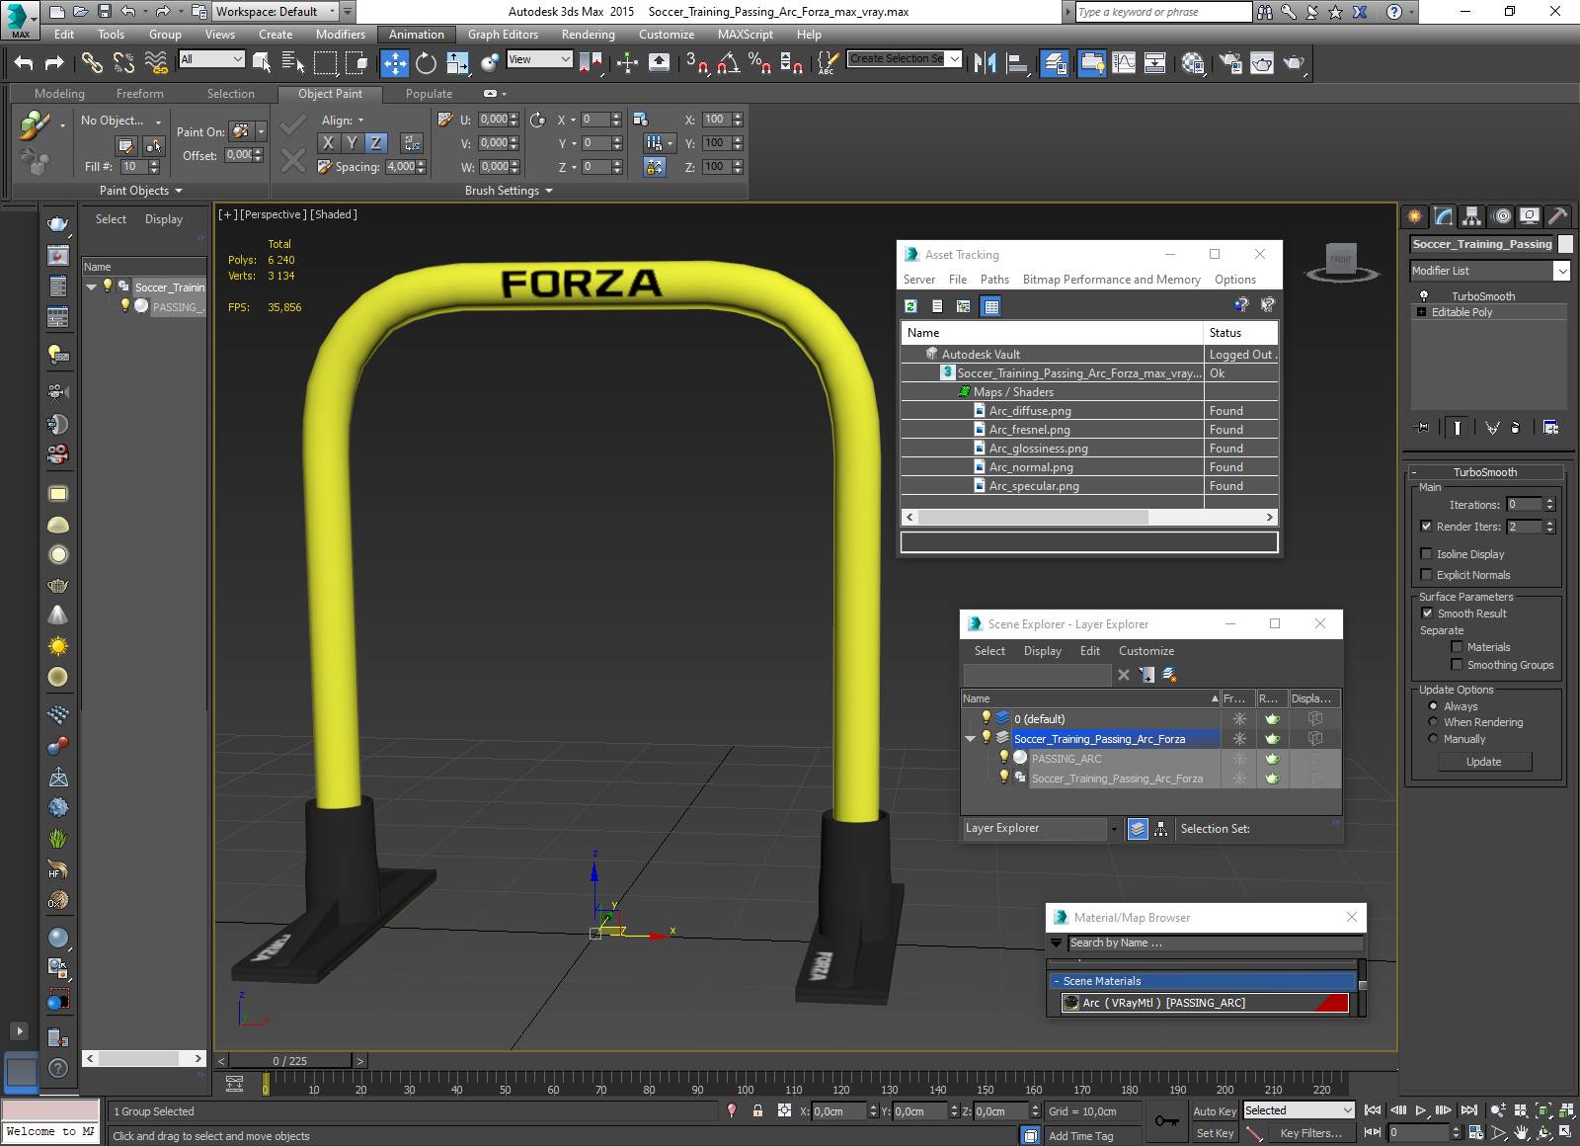The image size is (1580, 1146).
Task: Click the Auto Key button
Action: tap(1214, 1111)
